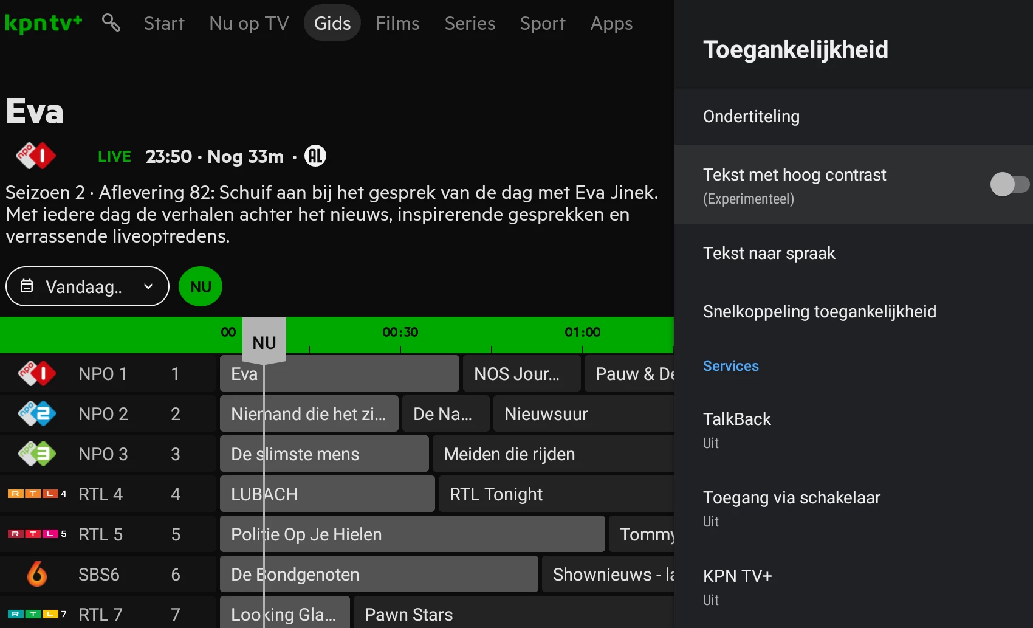Select the NPO 2 channel logo
Viewport: 1033px width, 628px height.
[x=36, y=414]
